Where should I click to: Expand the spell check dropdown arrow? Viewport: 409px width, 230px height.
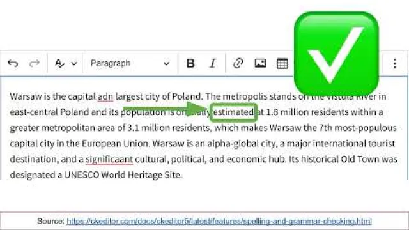[74, 63]
